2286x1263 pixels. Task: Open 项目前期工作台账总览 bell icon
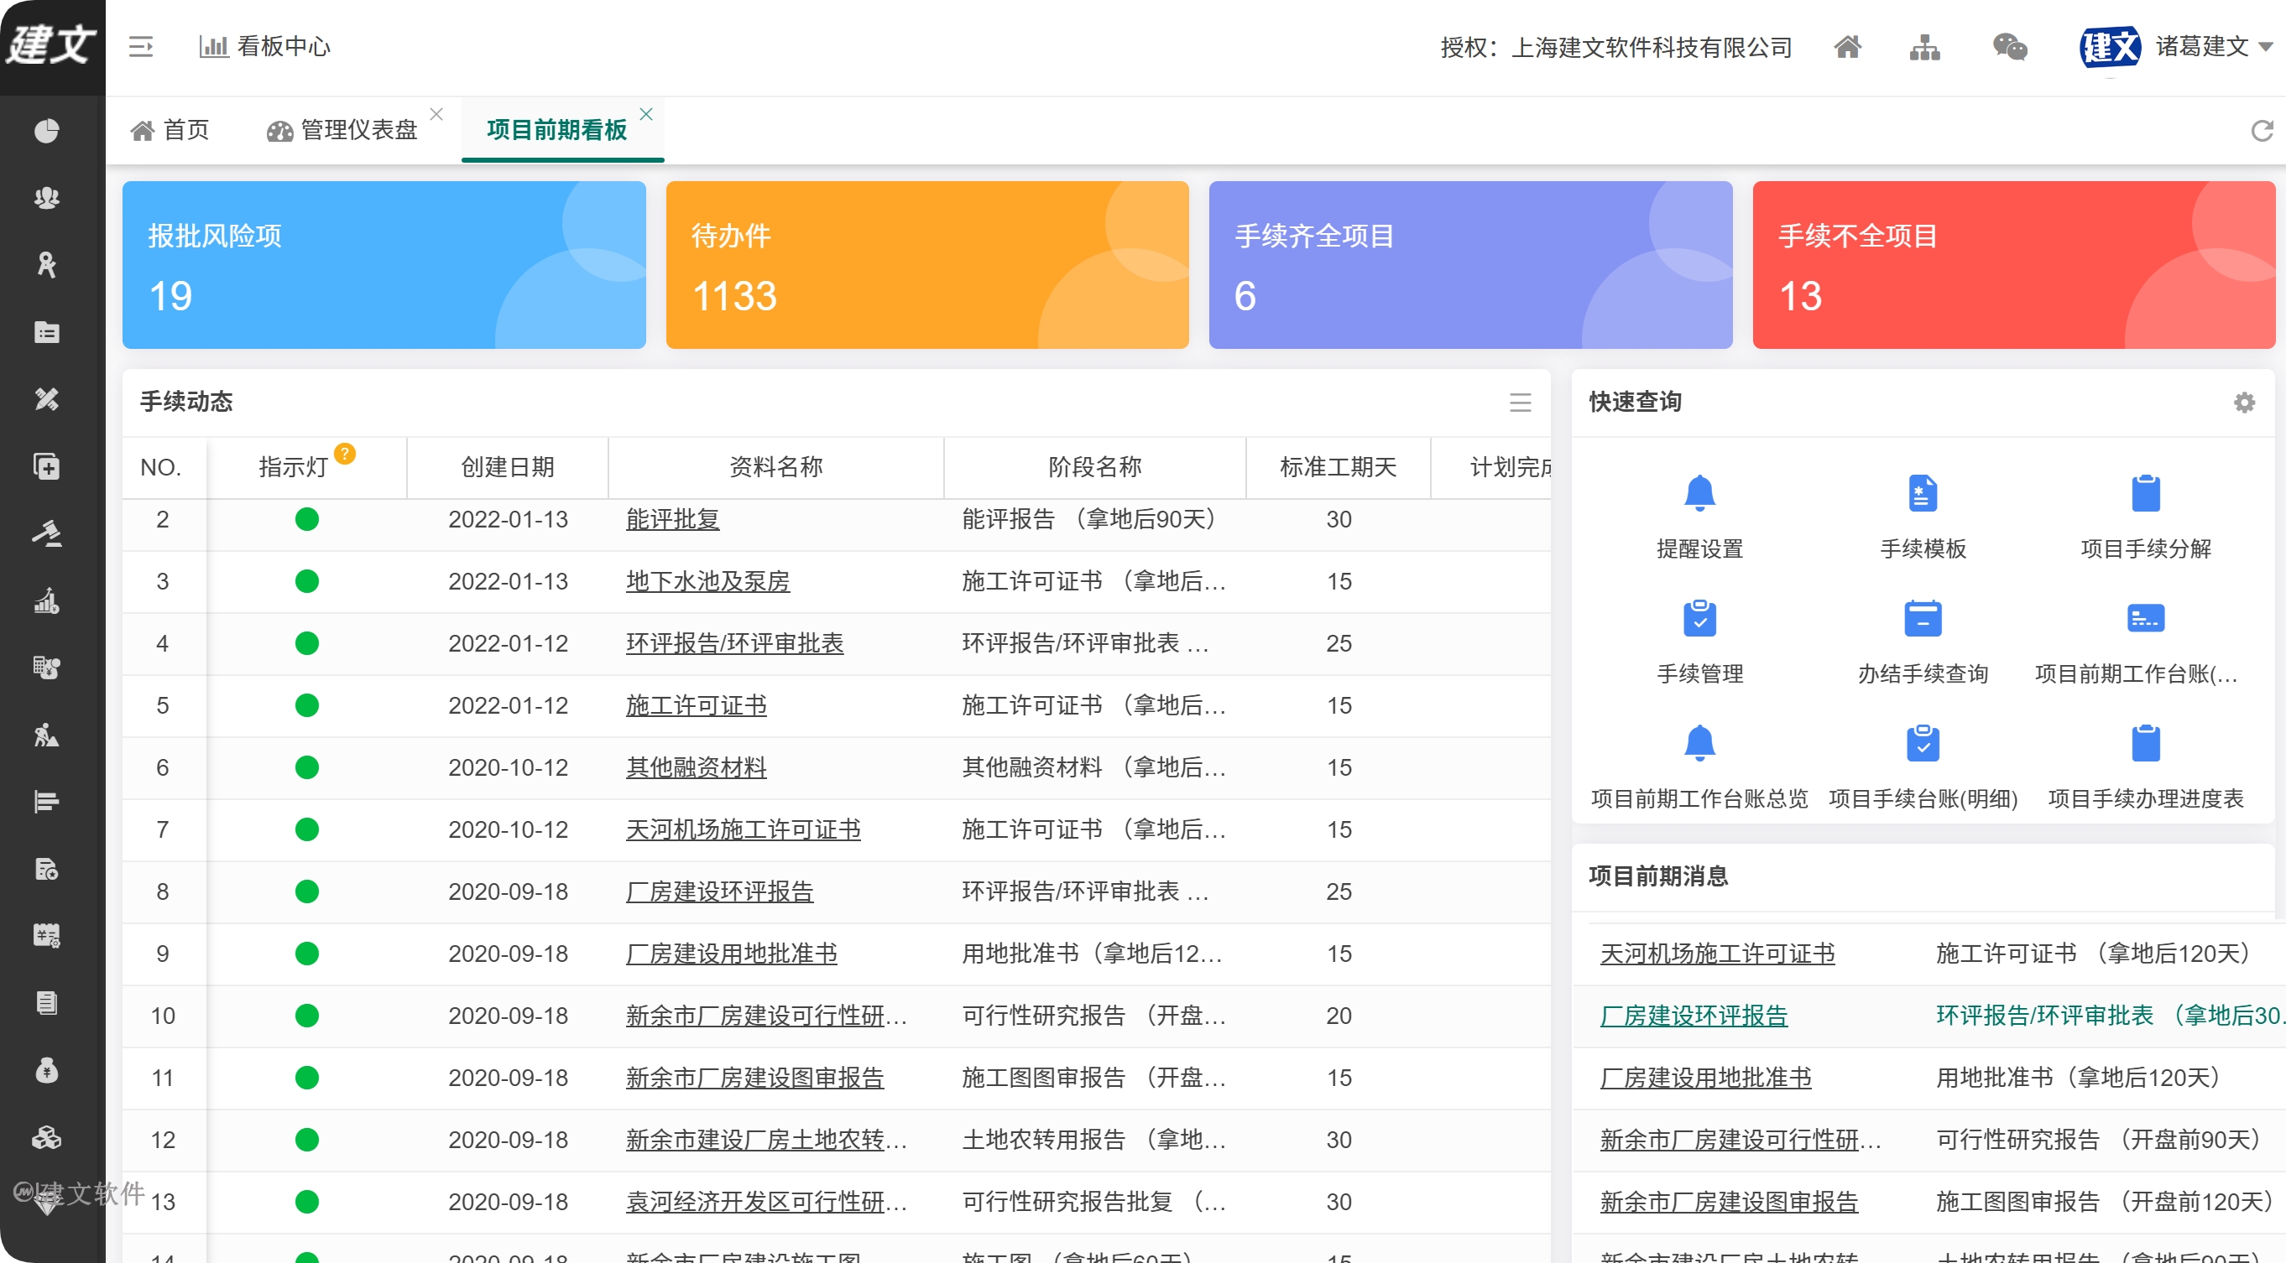(1699, 743)
